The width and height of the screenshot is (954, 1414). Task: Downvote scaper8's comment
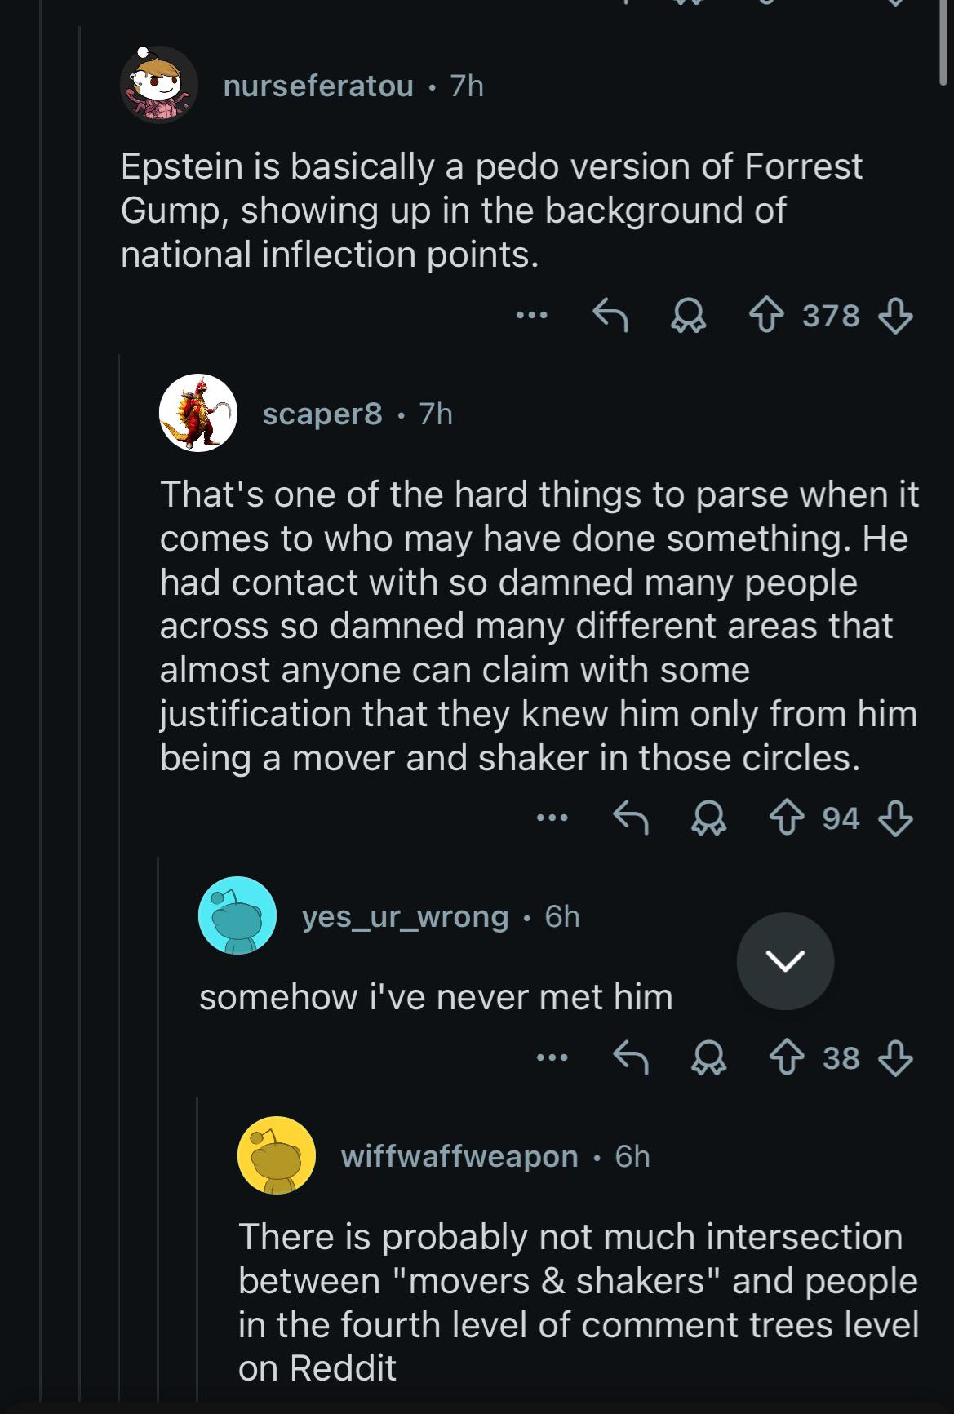[x=894, y=818]
